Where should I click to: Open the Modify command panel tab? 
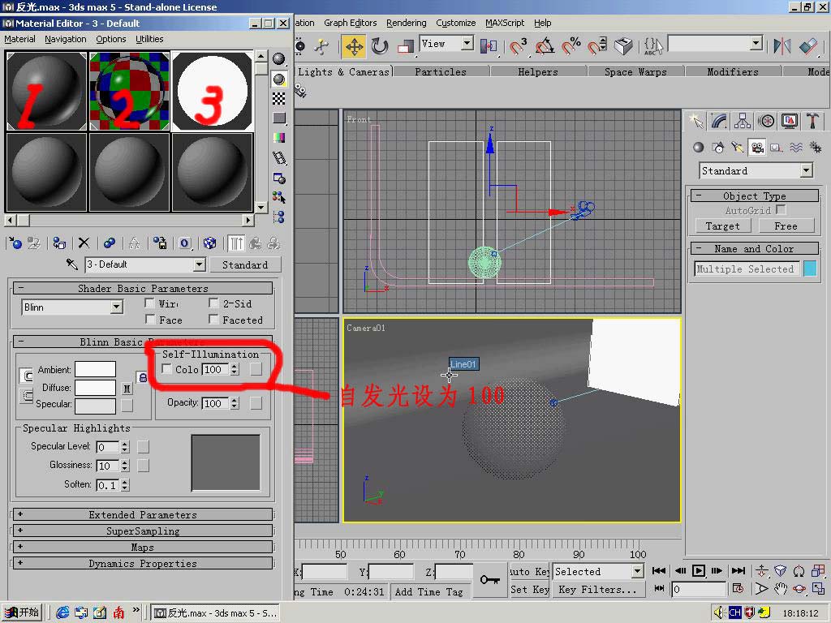coord(719,121)
